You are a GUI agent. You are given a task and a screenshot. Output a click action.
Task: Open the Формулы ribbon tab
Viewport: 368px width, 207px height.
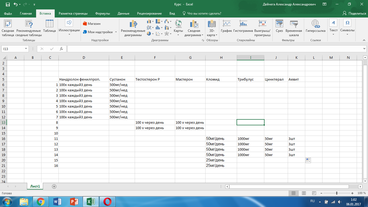coord(103,13)
